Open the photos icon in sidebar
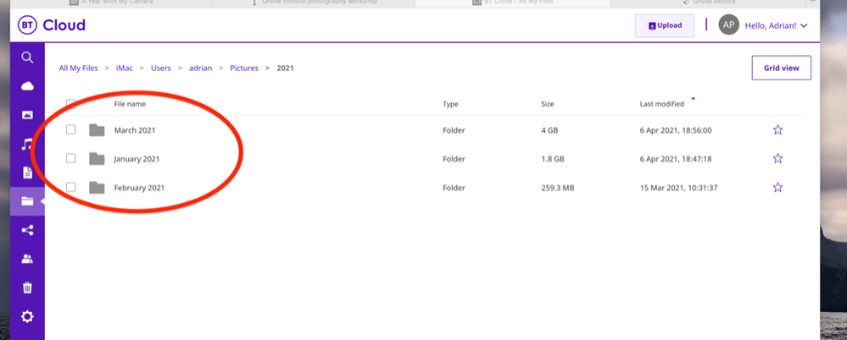 [x=27, y=115]
